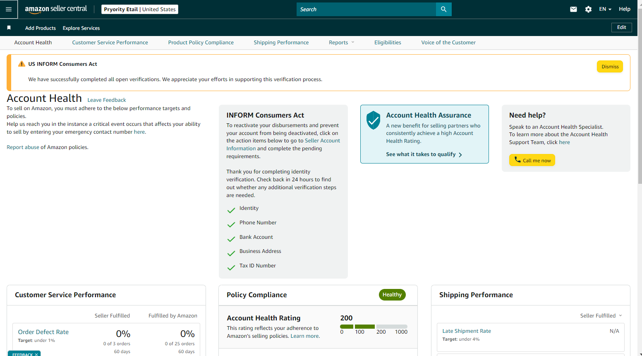642x356 pixels.
Task: Click the checkmark next to Tax ID Number
Action: coord(231,268)
